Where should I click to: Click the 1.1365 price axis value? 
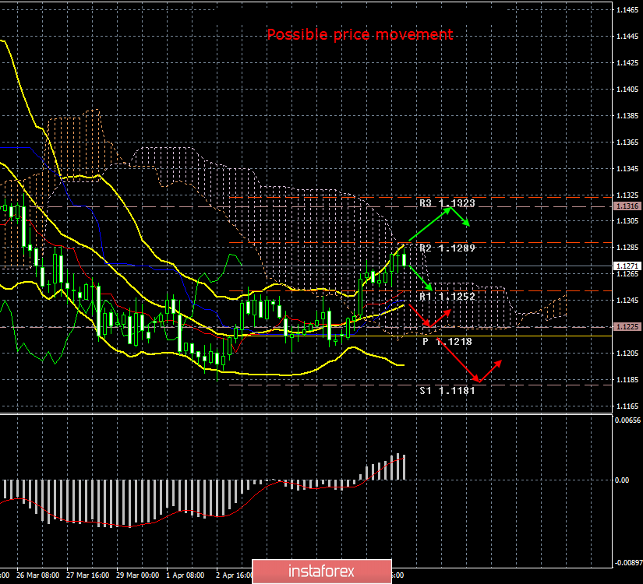tap(627, 142)
